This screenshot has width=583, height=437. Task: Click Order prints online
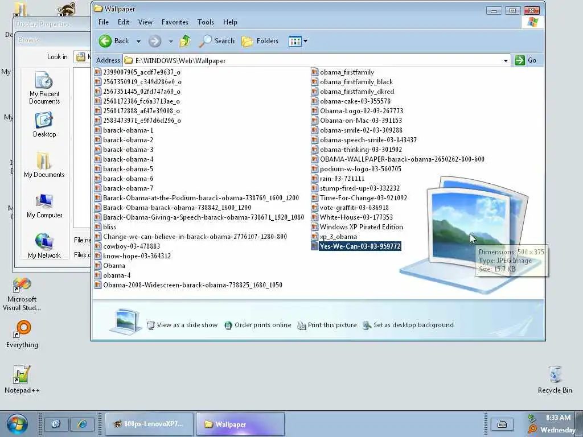(x=258, y=325)
